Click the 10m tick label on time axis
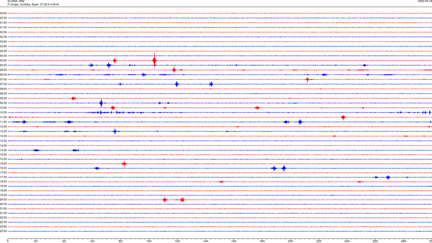 (149, 241)
